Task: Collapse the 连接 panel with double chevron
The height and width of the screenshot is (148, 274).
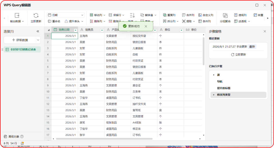Action: (38, 31)
